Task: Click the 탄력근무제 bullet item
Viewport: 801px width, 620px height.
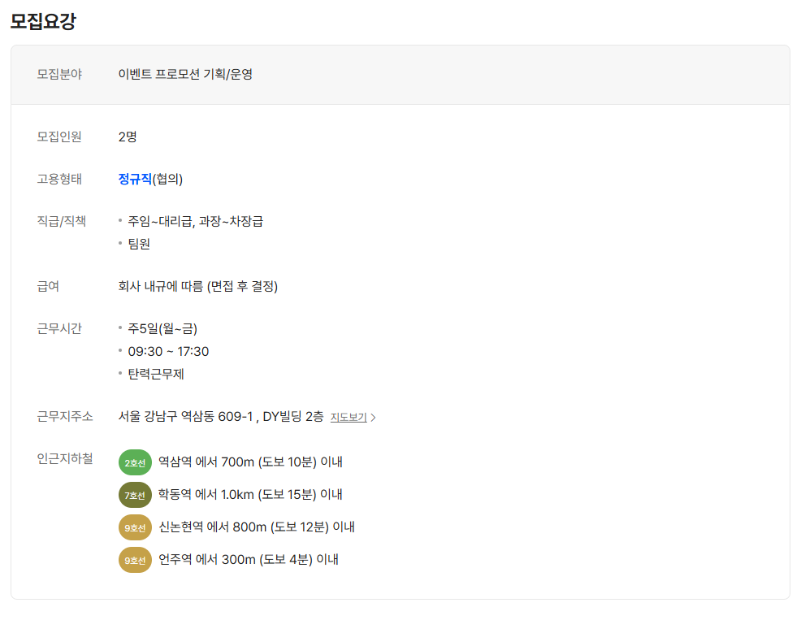Action: click(x=156, y=374)
